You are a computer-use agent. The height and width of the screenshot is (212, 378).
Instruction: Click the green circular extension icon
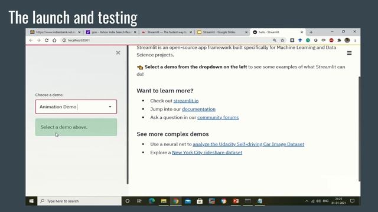click(x=308, y=41)
